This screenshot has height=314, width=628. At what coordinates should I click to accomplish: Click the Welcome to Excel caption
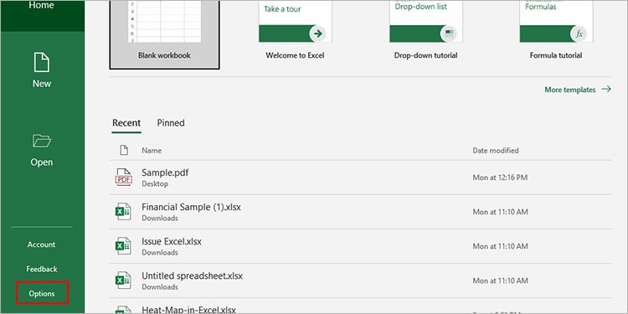click(295, 55)
